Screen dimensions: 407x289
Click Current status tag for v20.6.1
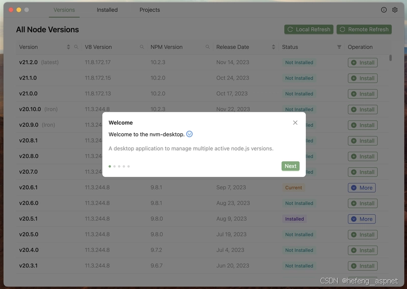click(294, 188)
